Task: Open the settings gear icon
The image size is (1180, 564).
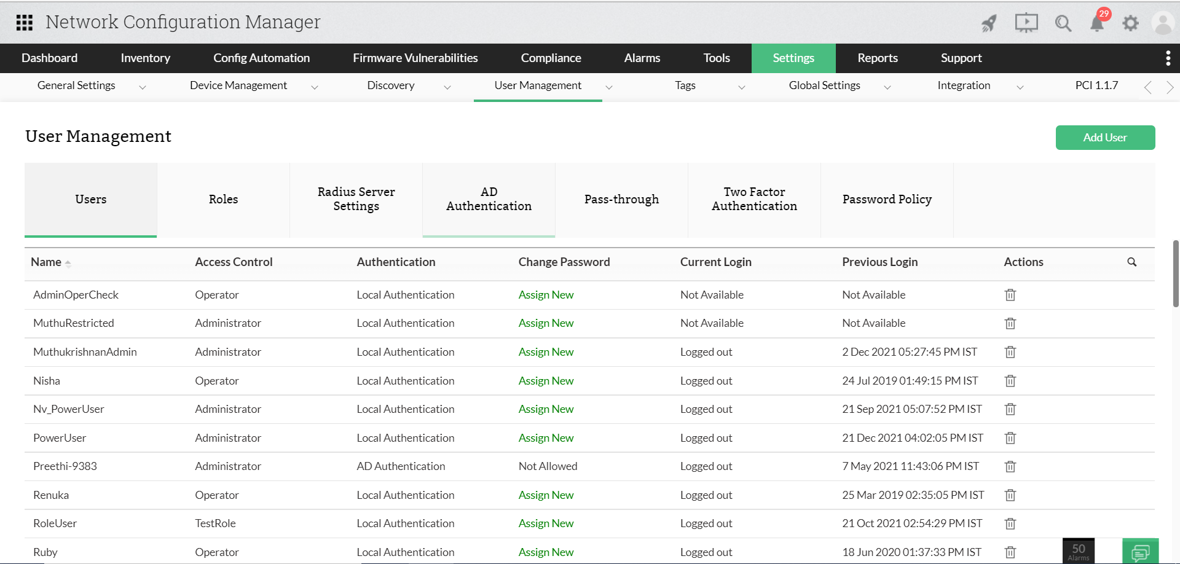Action: pos(1130,23)
